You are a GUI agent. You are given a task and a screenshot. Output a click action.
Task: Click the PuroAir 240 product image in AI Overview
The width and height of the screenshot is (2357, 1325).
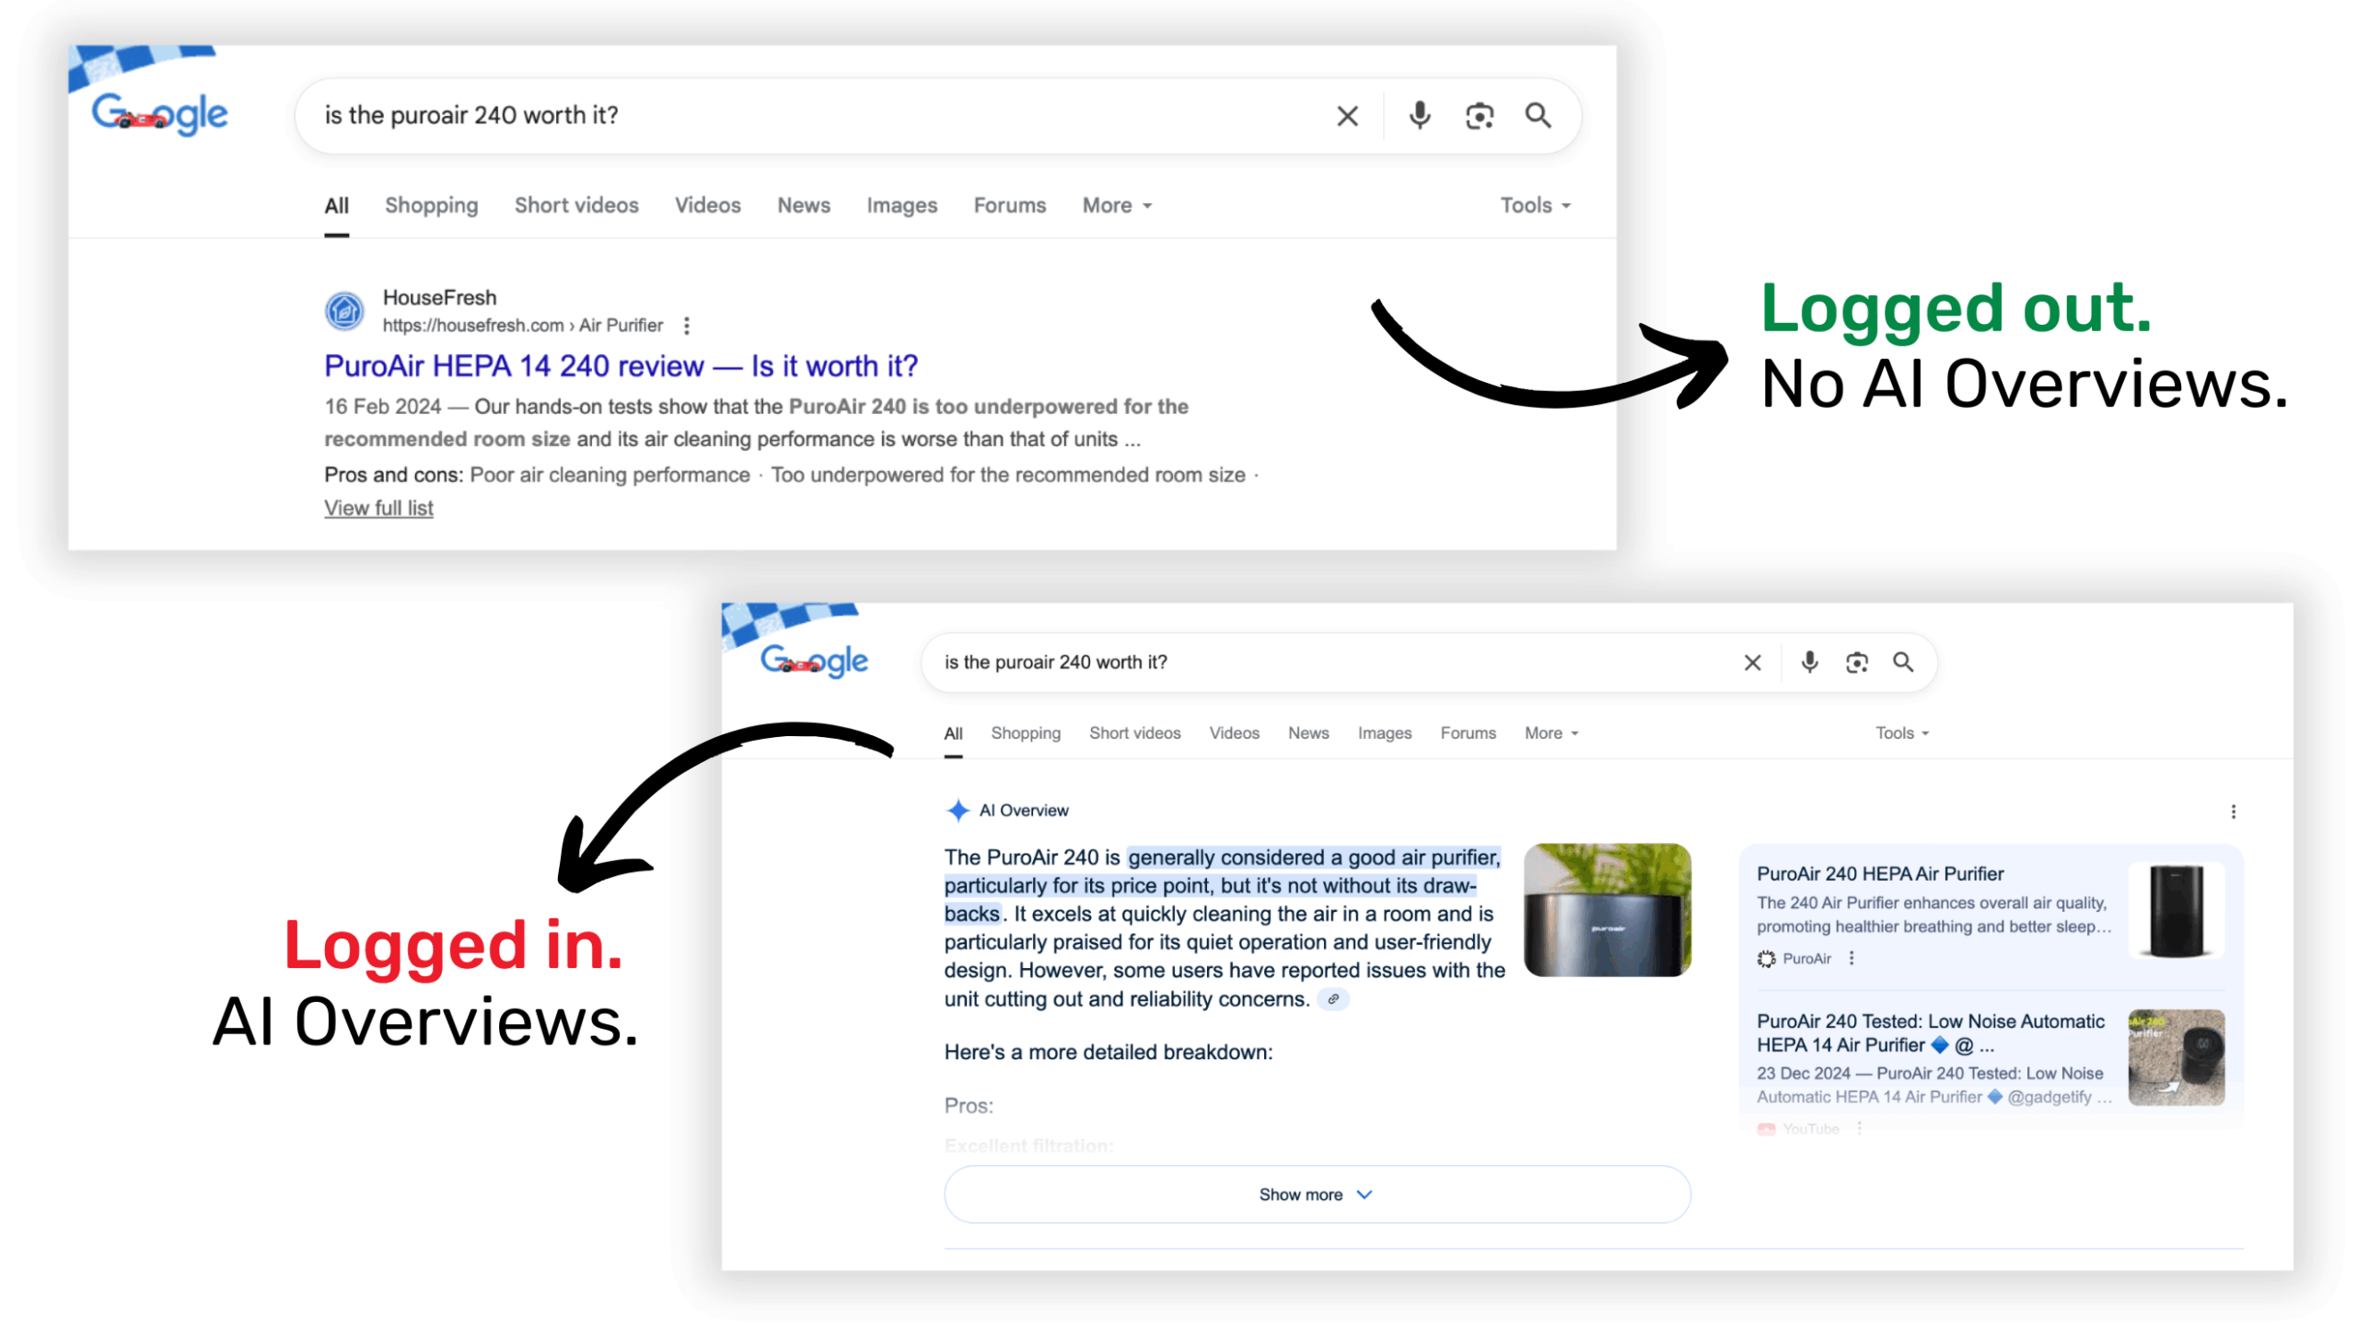[1607, 910]
